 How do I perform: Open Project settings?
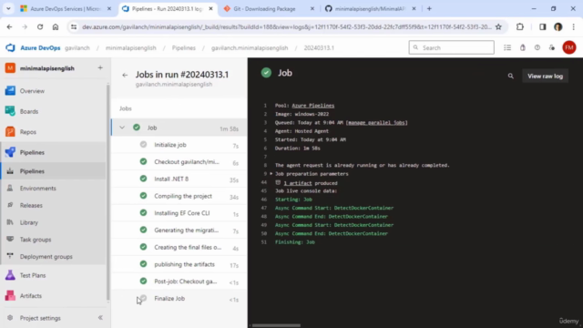pyautogui.click(x=40, y=318)
